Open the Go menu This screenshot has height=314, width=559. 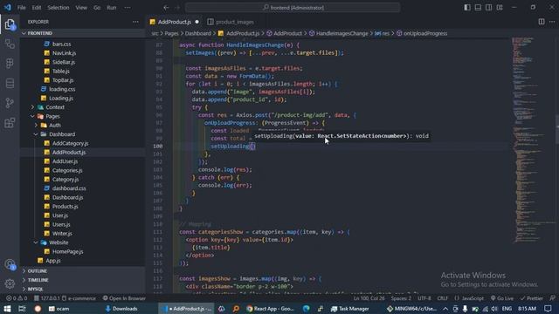coord(97,8)
